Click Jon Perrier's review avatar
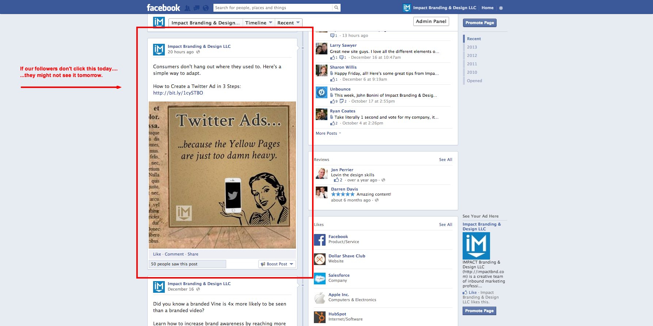This screenshot has width=653, height=326. pyautogui.click(x=322, y=173)
